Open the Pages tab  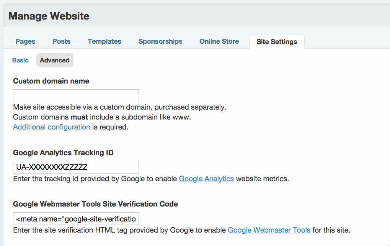[x=25, y=41]
